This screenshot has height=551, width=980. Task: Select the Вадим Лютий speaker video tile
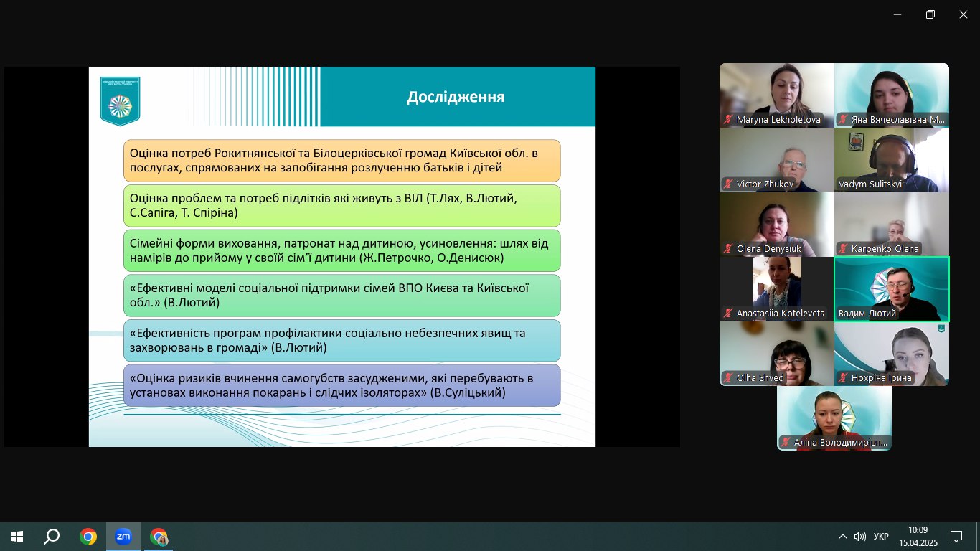892,288
